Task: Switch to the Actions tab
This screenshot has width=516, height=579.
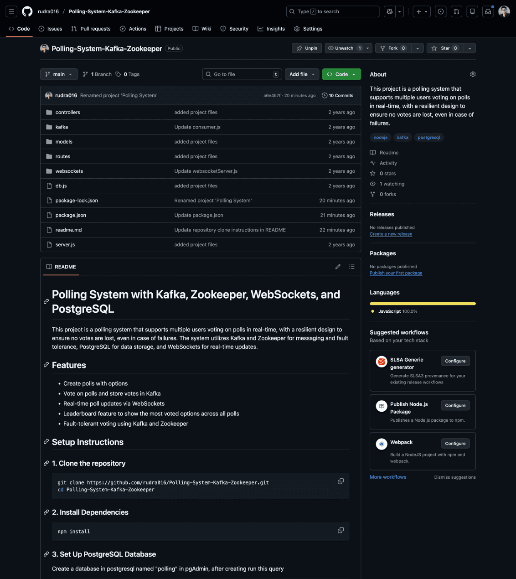Action: (133, 29)
